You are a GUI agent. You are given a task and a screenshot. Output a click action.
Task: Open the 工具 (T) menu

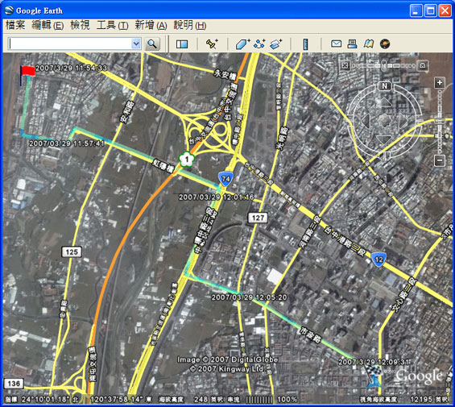(112, 25)
